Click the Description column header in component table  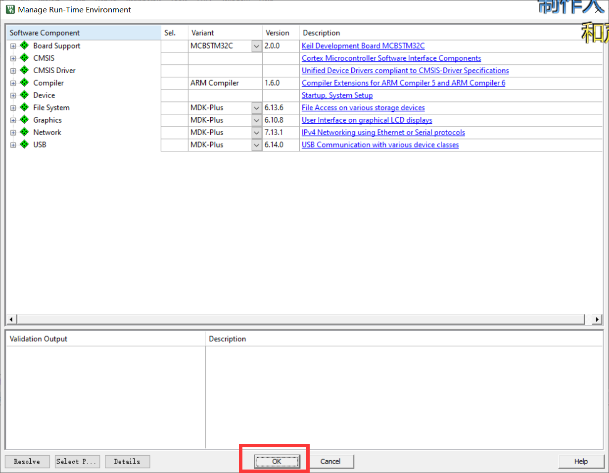pos(451,33)
